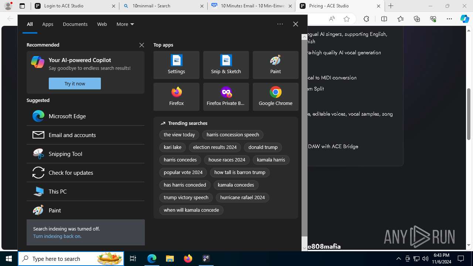Search trending 'kari lake'
473x266 pixels.
[173, 147]
